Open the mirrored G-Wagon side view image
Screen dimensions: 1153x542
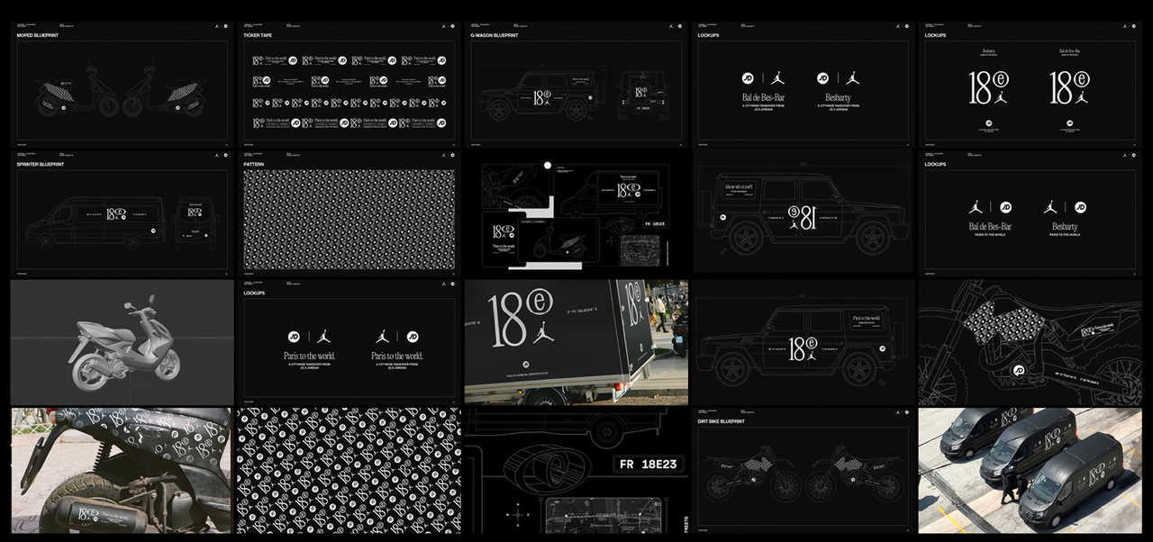click(803, 213)
